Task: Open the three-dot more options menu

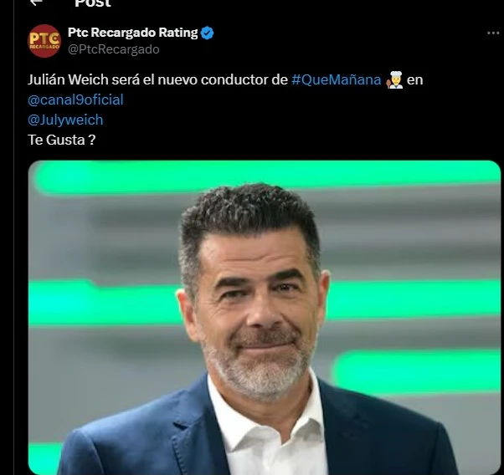Action: click(493, 33)
